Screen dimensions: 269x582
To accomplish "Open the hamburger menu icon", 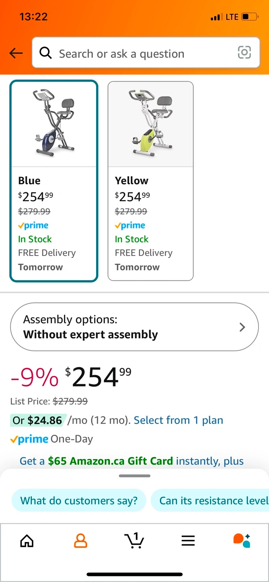I will (188, 540).
